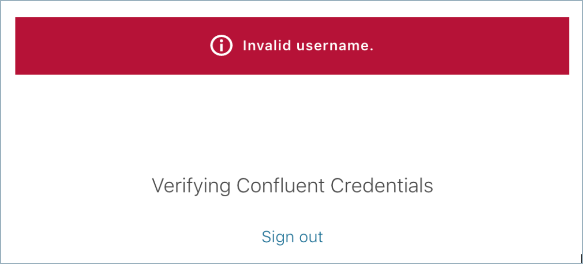The image size is (583, 264).
Task: Select the alert icon left of "Invalid username."
Action: tap(221, 46)
